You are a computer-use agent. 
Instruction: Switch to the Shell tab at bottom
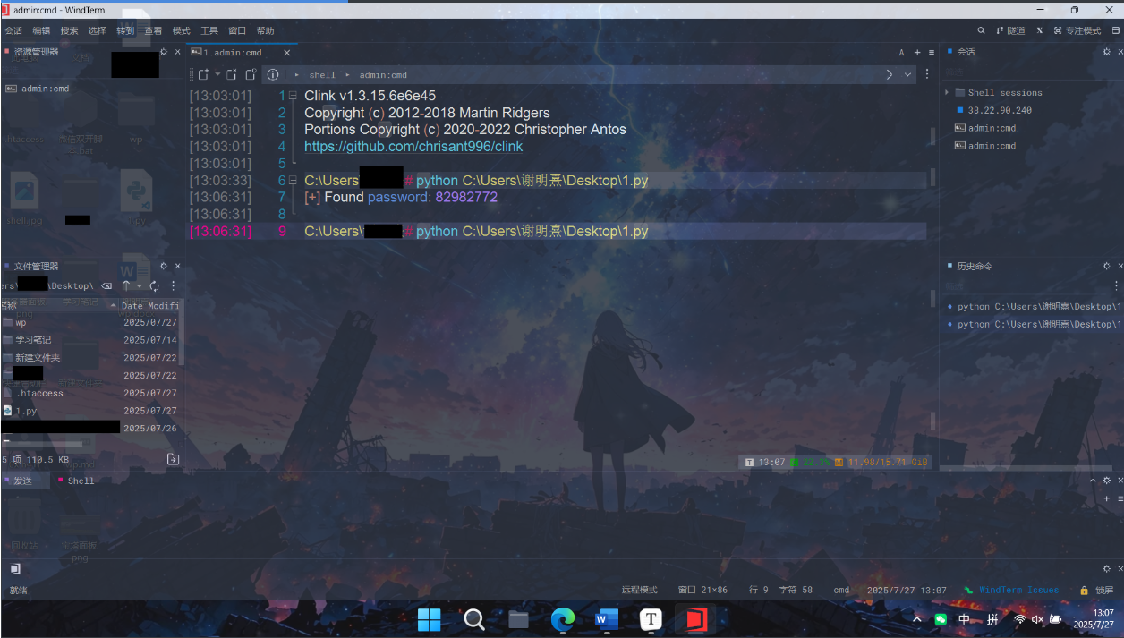click(x=81, y=481)
